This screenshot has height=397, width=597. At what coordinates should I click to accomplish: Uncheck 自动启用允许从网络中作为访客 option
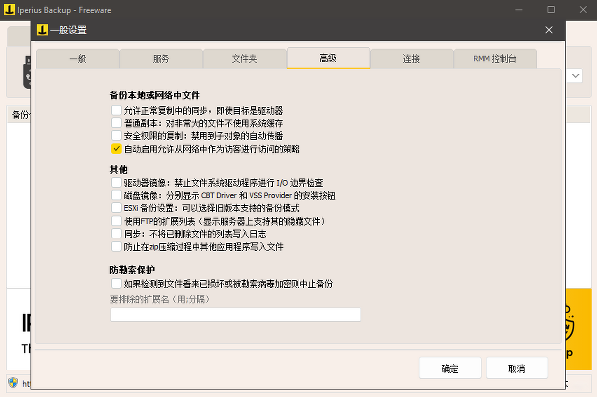pos(116,148)
